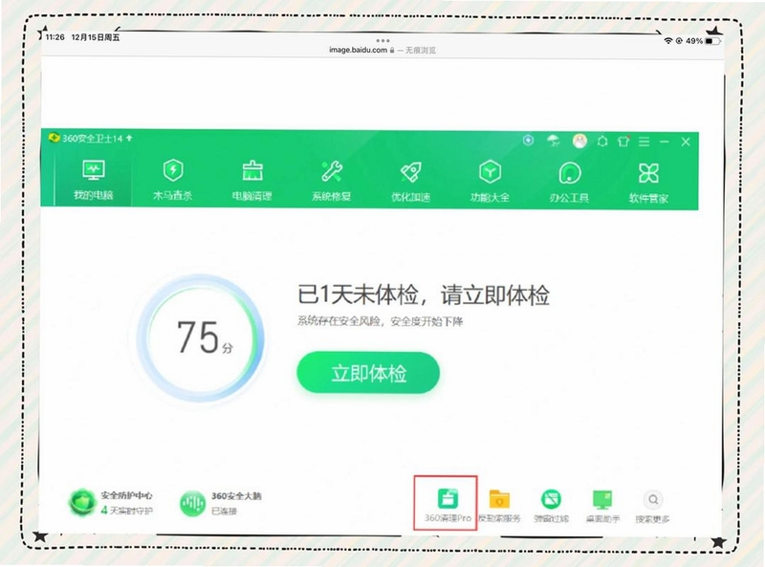Launch 桌面助手 desktop assistant
Screen dimensions: 765x567
602,507
